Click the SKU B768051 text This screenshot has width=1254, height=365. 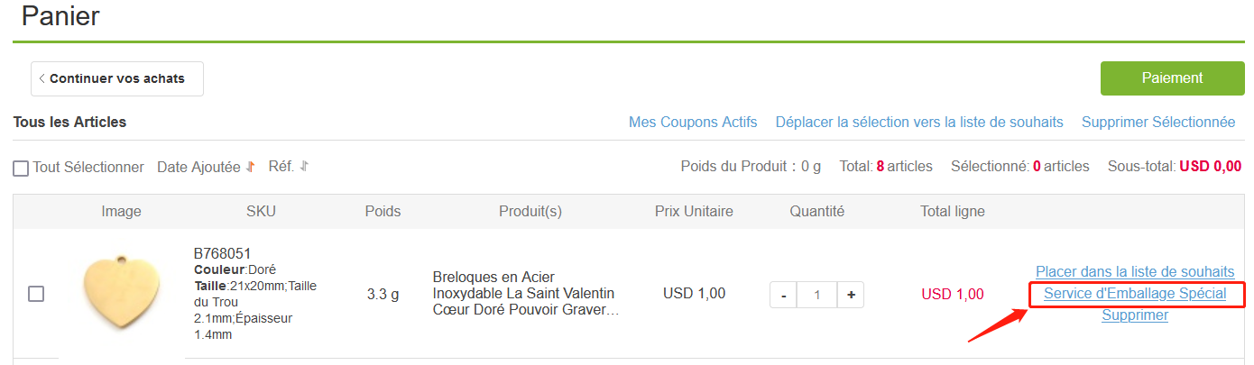(222, 253)
